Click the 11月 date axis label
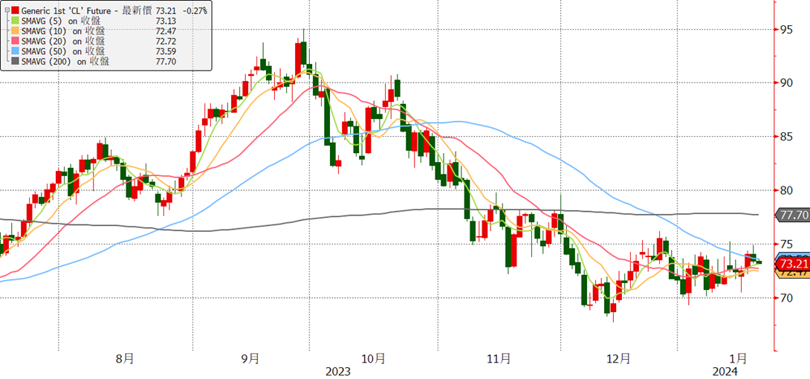This screenshot has width=810, height=379. (x=499, y=358)
